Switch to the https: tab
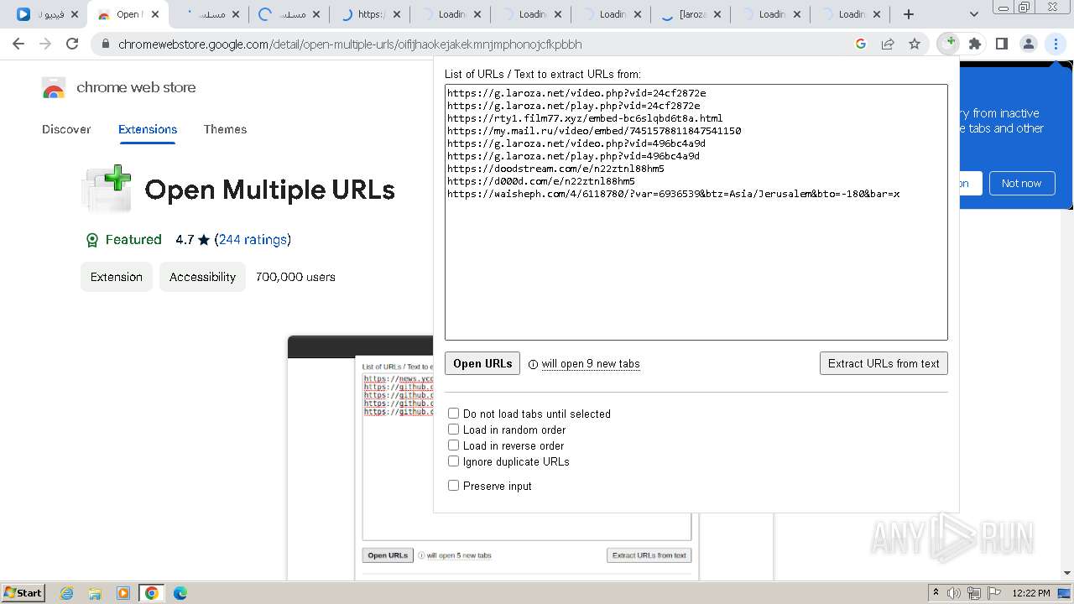 368,14
